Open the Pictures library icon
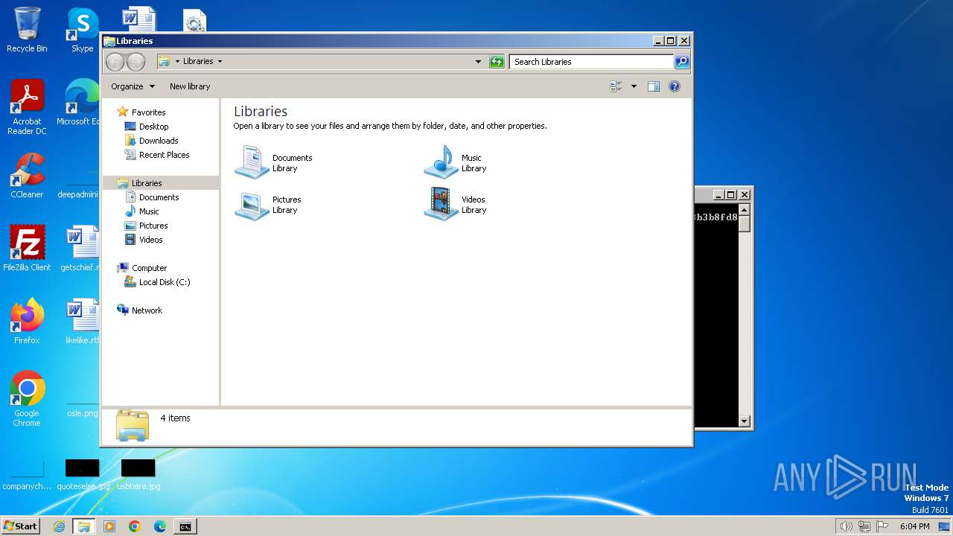 tap(252, 205)
